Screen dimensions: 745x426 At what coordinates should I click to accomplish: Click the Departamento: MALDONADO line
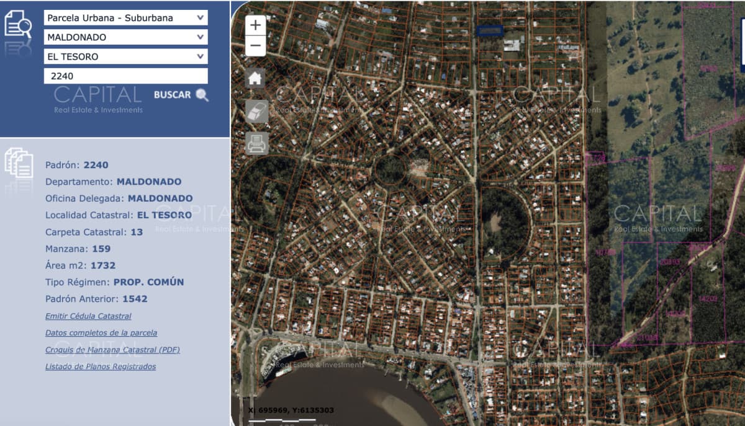point(114,182)
